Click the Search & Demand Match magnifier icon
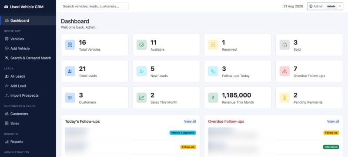 pos(7,58)
